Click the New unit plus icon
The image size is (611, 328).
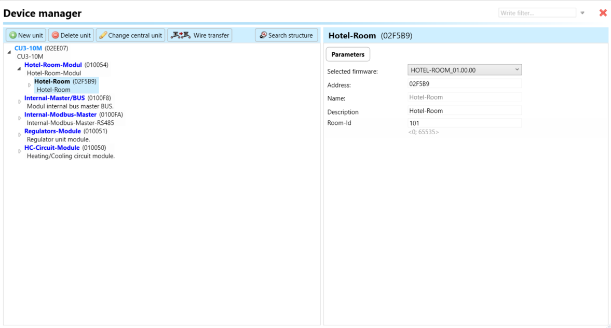[x=13, y=35]
